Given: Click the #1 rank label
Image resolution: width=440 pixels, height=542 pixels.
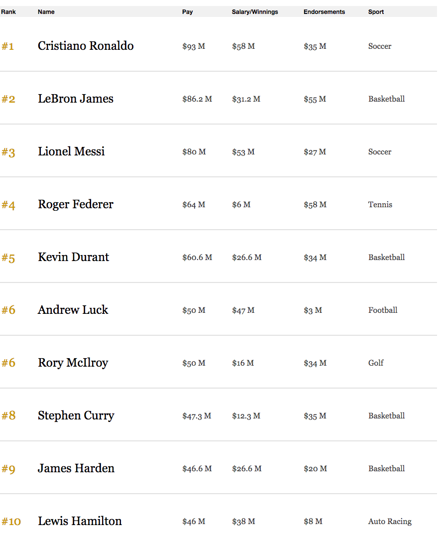Looking at the screenshot, I should 7,46.
